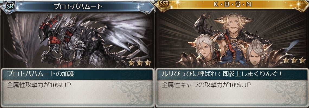The image size is (309, 108).
Task: Select second star on プロトバハムート card
Action: pyautogui.click(x=139, y=63)
